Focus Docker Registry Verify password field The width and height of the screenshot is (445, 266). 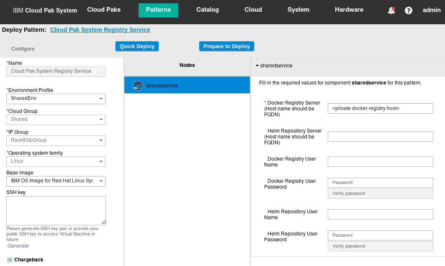point(380,194)
